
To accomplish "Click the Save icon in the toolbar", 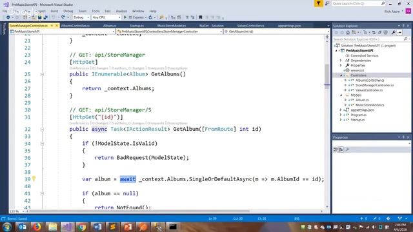I will point(39,17).
